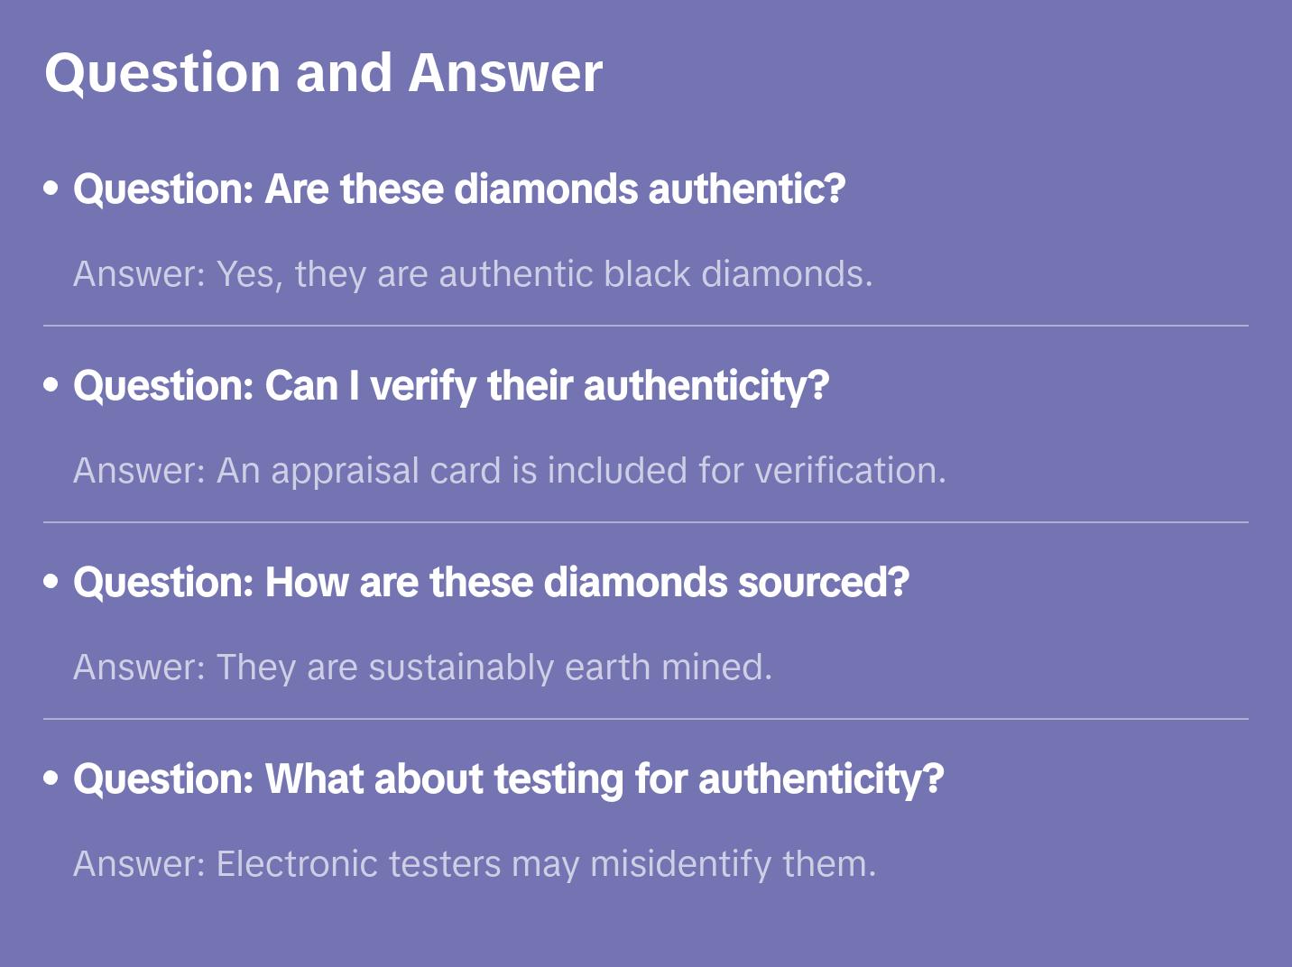The image size is (1292, 967).
Task: Click the "Question and Answer" heading
Action: click(323, 73)
